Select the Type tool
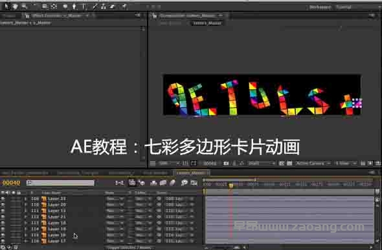Viewport: 382px width, 250px height. (85, 6)
